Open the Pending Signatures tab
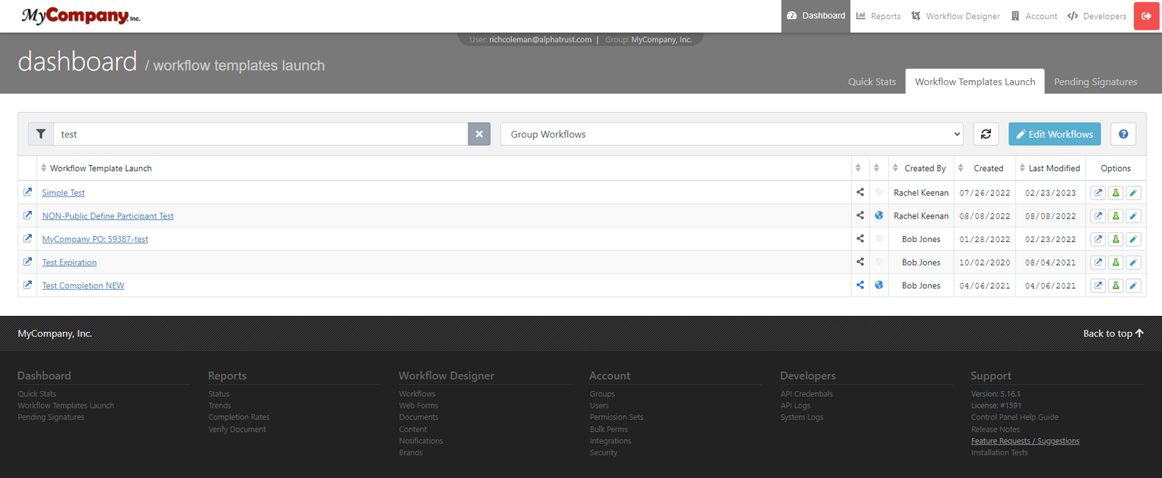 click(1095, 82)
